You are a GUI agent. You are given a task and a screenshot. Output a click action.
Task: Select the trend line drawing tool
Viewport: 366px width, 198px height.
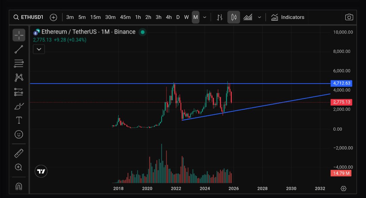(x=19, y=49)
